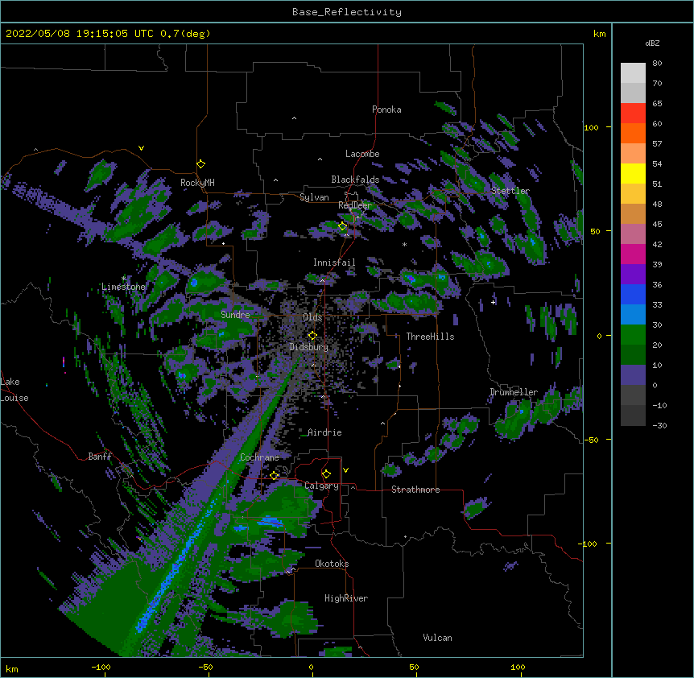Select the yellow diamond marker above Calgary label
694x678 pixels.
[x=326, y=474]
